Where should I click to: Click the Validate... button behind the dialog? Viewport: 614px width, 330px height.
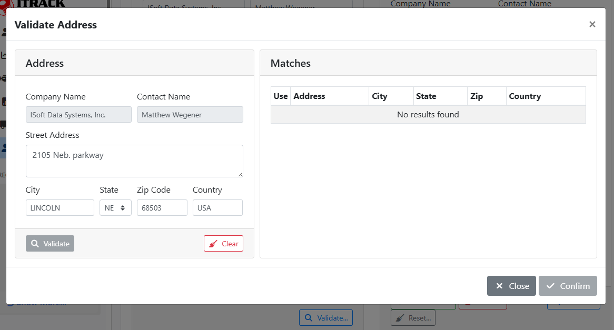[325, 317]
